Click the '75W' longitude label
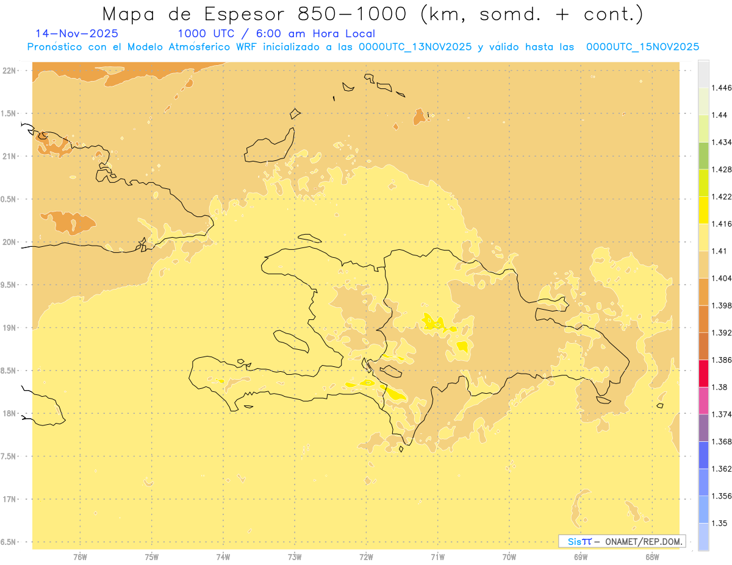 tap(152, 557)
